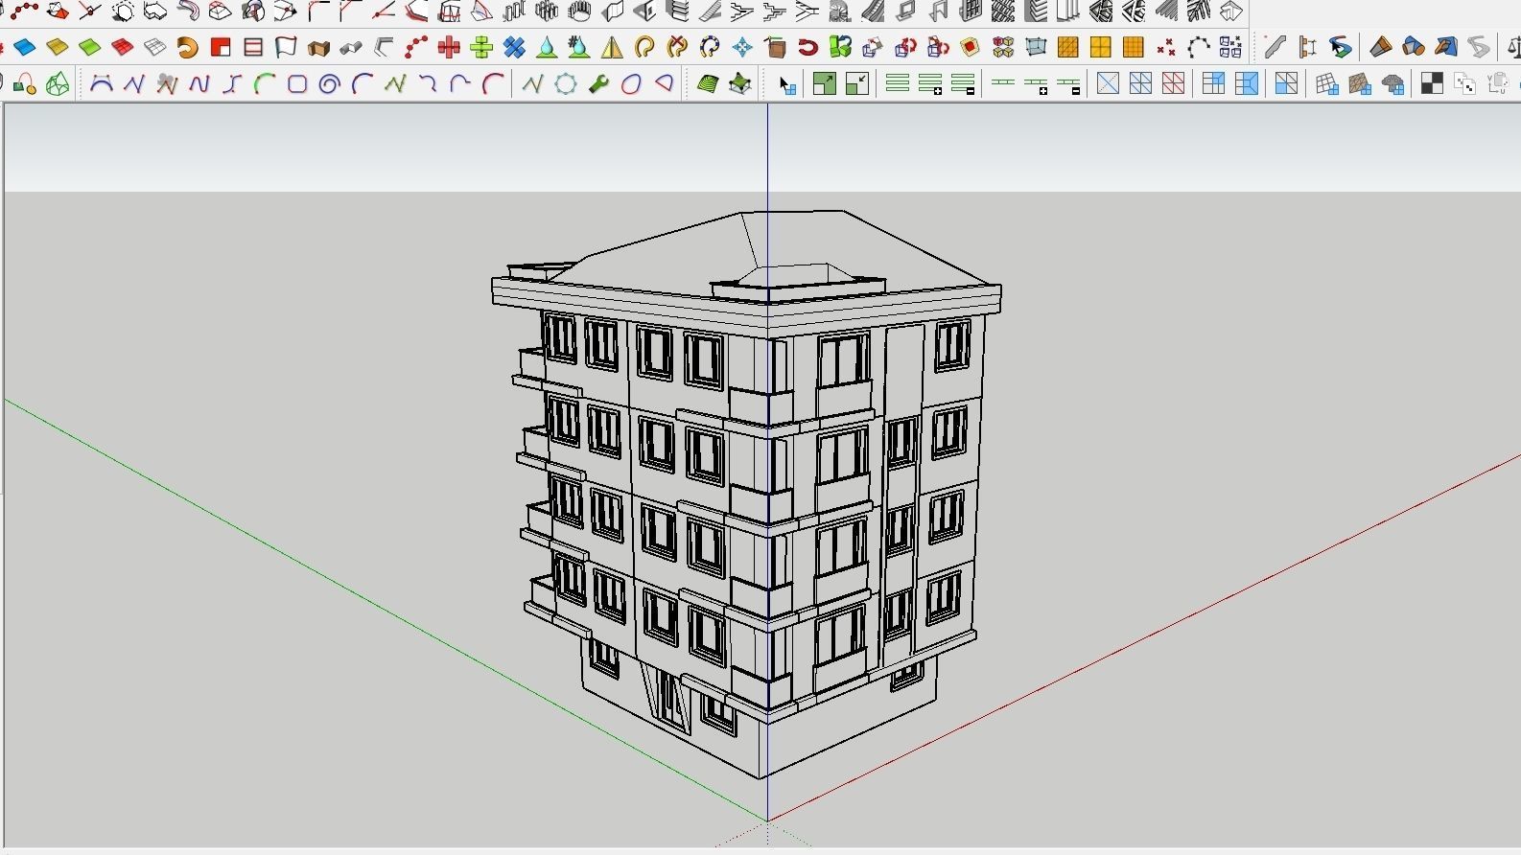Viewport: 1521px width, 855px height.
Task: Click the blue spiral curve tool
Action: 329,84
